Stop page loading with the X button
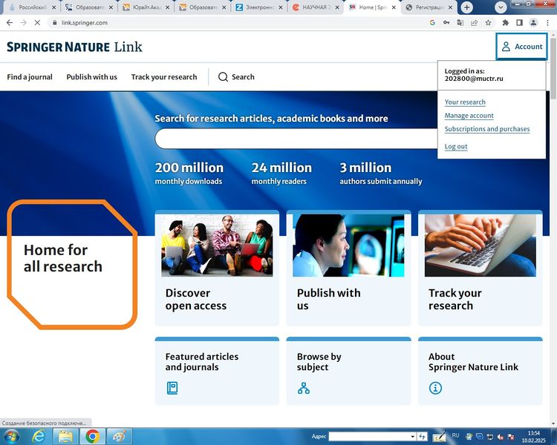557x445 pixels. coord(37,23)
